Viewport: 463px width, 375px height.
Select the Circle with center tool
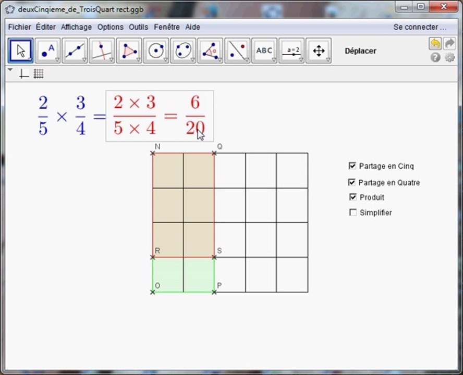156,51
